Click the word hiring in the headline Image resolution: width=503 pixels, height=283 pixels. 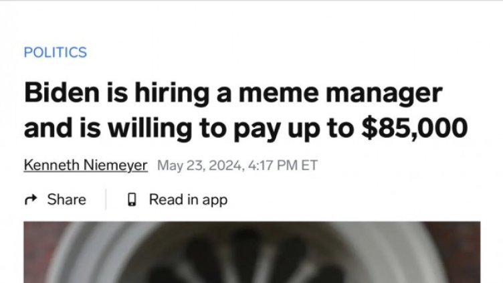164,93
